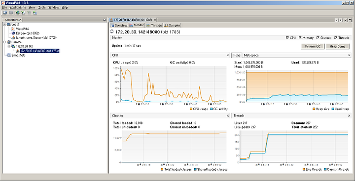The image size is (355, 181).
Task: Close the Applications panel tab with the X
Action: click(20, 20)
